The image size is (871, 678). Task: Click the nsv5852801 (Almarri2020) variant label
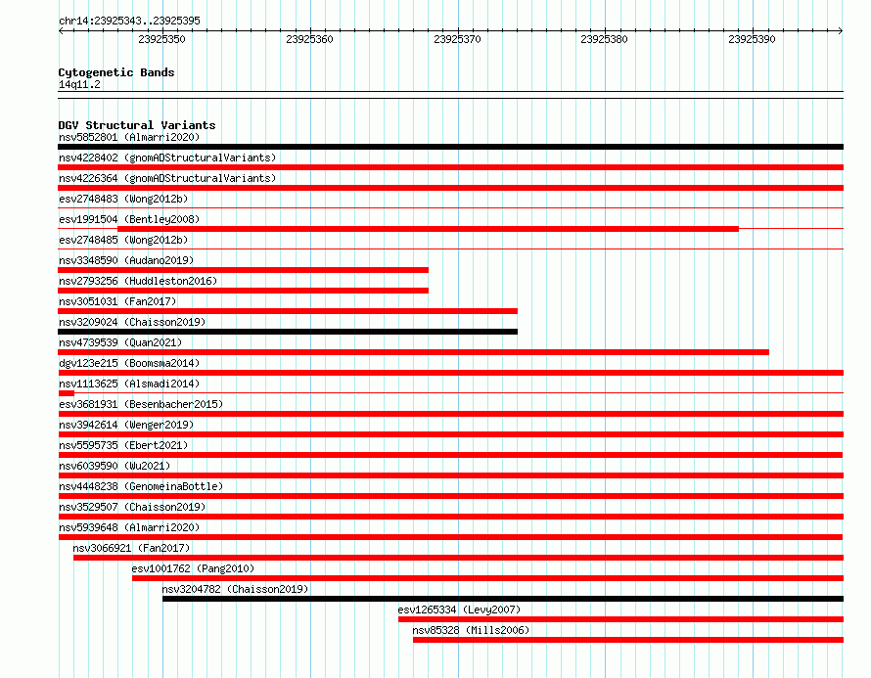click(x=129, y=137)
